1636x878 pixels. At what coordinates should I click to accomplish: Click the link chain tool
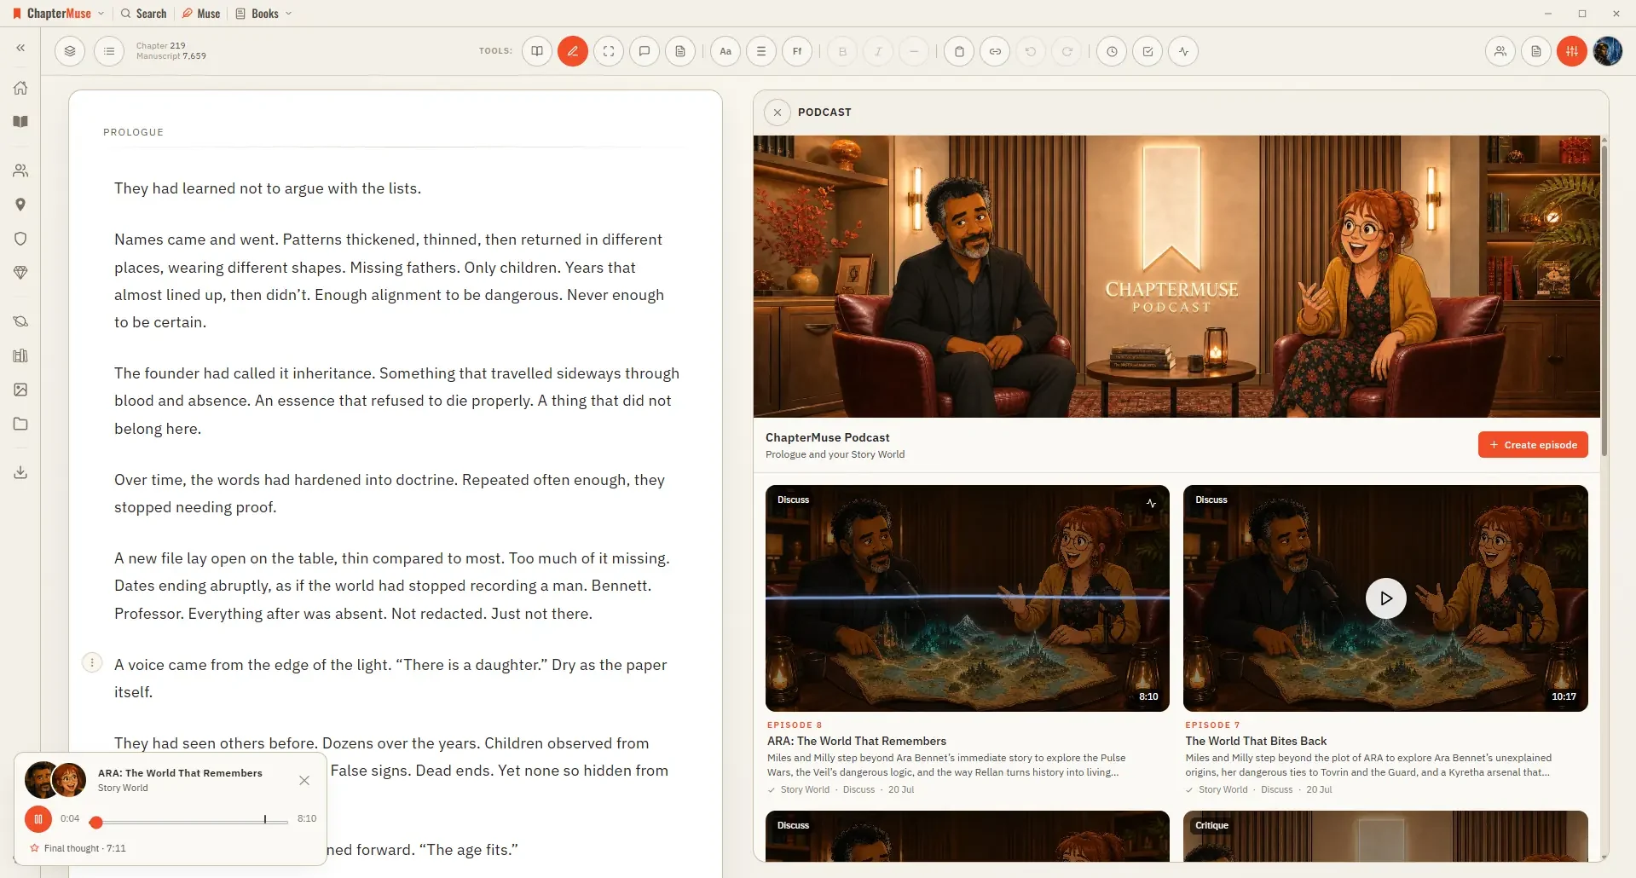point(995,51)
